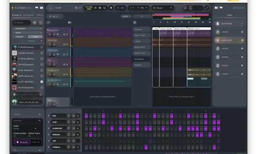Select the Oneshot sound type
The height and width of the screenshot is (154, 257).
pos(19,37)
